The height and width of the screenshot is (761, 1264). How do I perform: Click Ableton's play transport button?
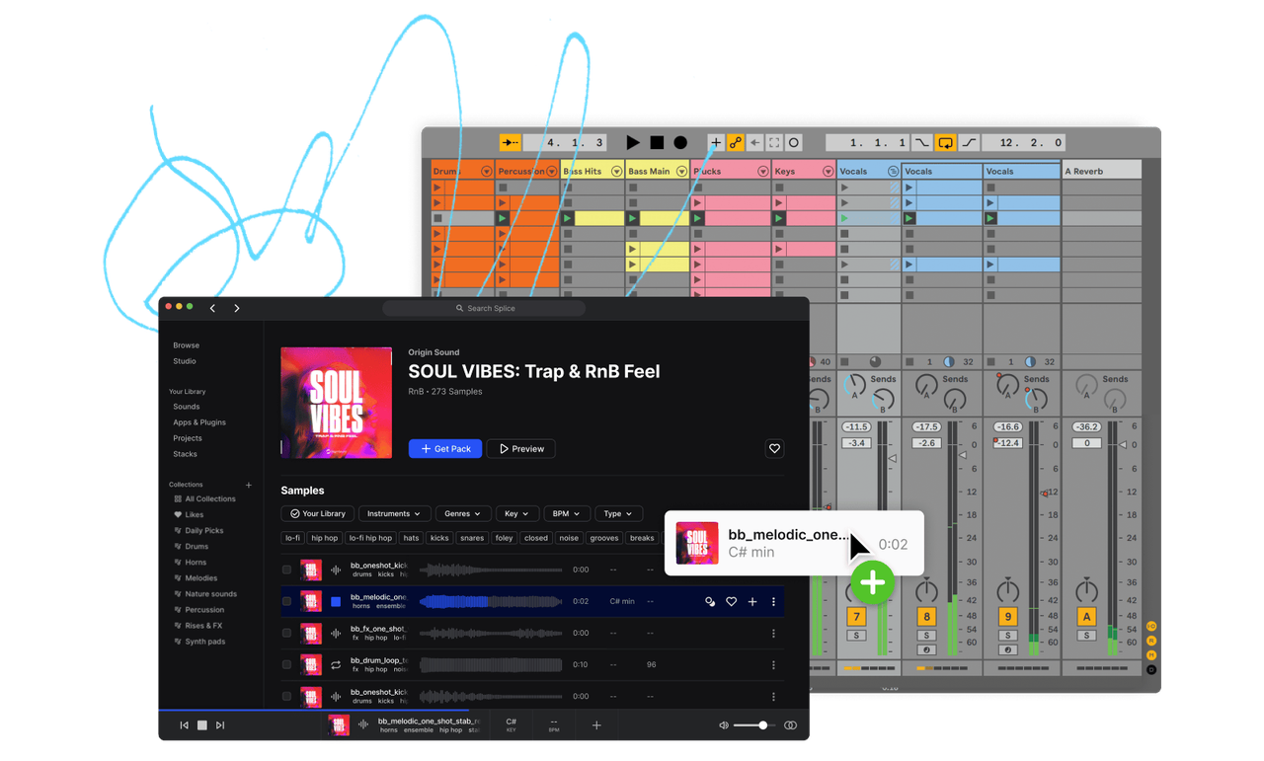(x=633, y=143)
